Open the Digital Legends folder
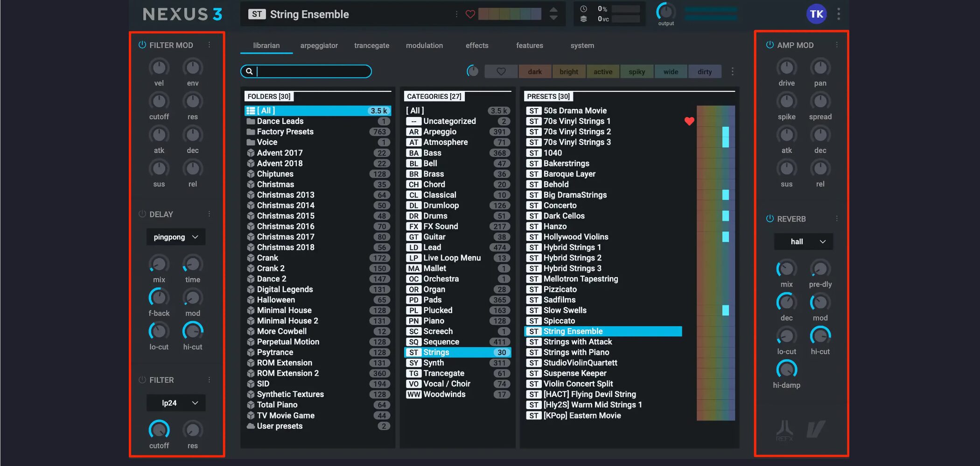Screen dimensions: 980x466 click(x=318, y=289)
